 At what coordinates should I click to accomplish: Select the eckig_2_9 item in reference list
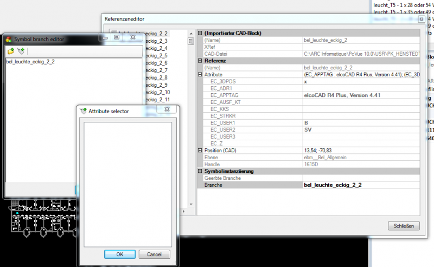(x=156, y=85)
